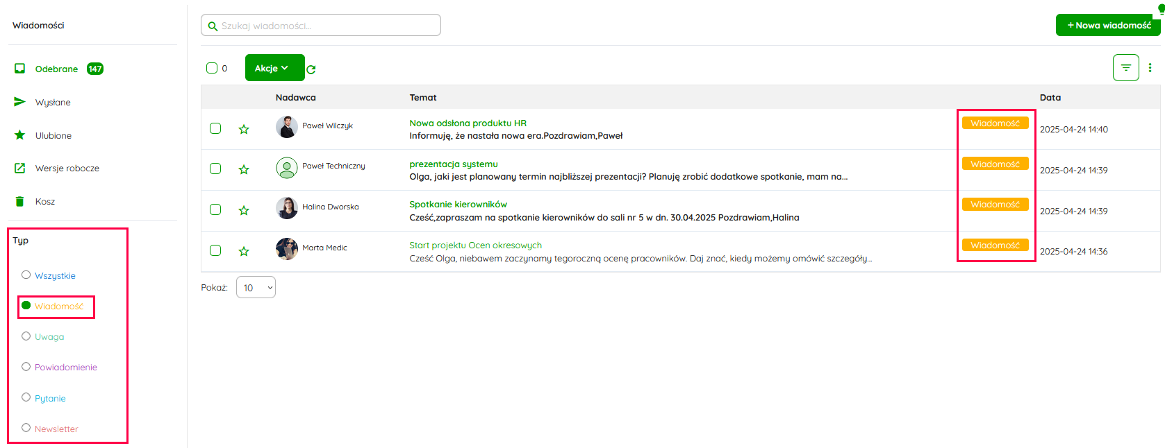Image resolution: width=1165 pixels, height=448 pixels.
Task: Click the Kosz trash icon
Action: tap(20, 202)
